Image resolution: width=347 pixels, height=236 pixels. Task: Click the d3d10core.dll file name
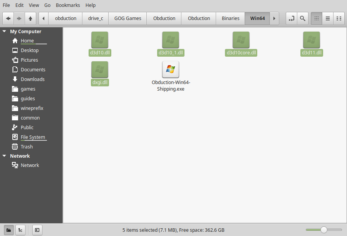click(241, 53)
